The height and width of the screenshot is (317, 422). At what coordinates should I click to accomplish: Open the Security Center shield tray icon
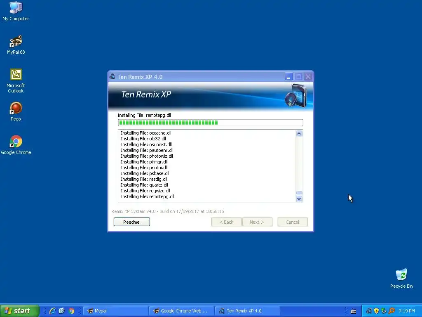(377, 311)
